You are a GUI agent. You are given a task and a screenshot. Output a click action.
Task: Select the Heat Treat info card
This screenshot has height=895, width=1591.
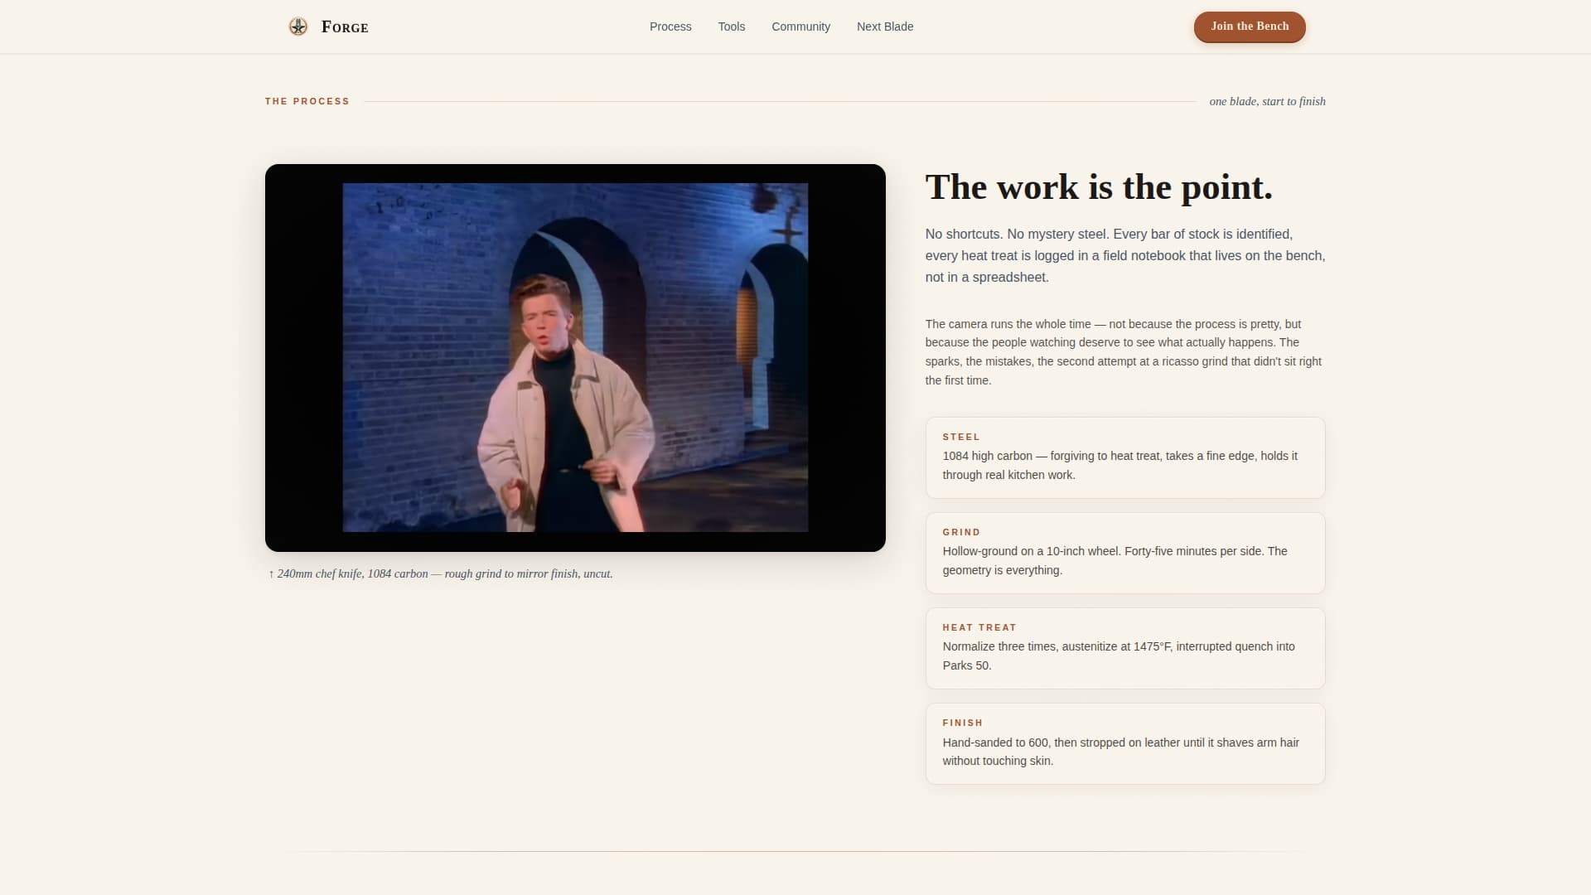tap(1125, 648)
